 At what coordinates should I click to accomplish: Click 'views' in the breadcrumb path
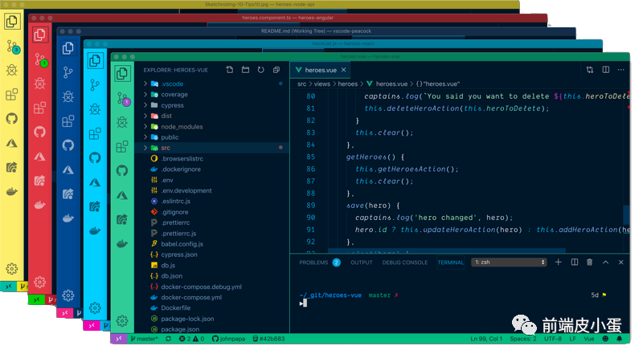coord(322,84)
